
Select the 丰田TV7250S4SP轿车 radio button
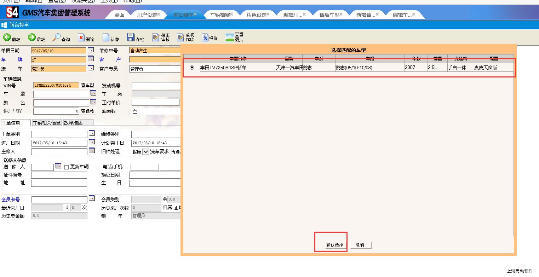coord(192,68)
